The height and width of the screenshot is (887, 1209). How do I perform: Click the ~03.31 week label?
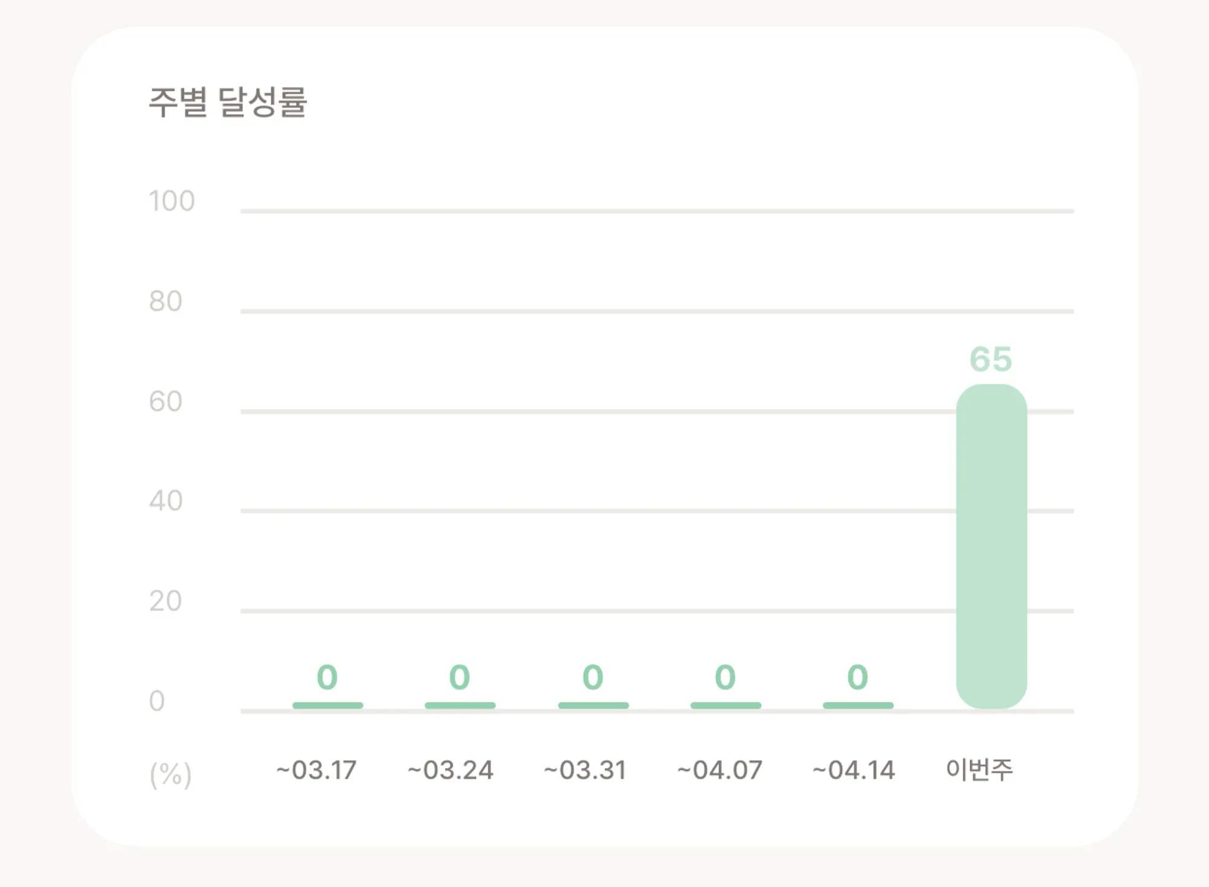pos(585,770)
